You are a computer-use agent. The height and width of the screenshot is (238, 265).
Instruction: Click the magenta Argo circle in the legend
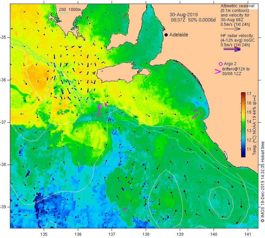point(221,64)
